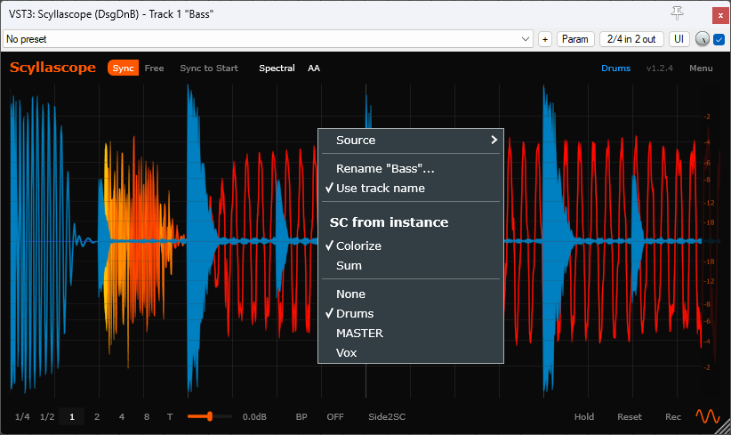The width and height of the screenshot is (731, 435).
Task: Set time window to 1/4
Action: [x=22, y=417]
